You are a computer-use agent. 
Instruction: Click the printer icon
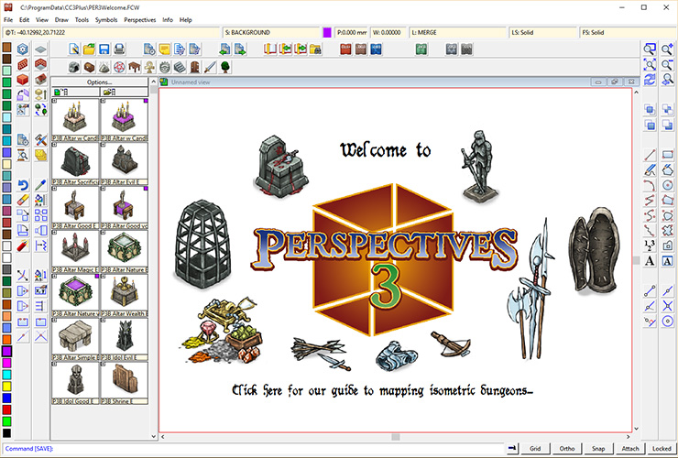119,49
